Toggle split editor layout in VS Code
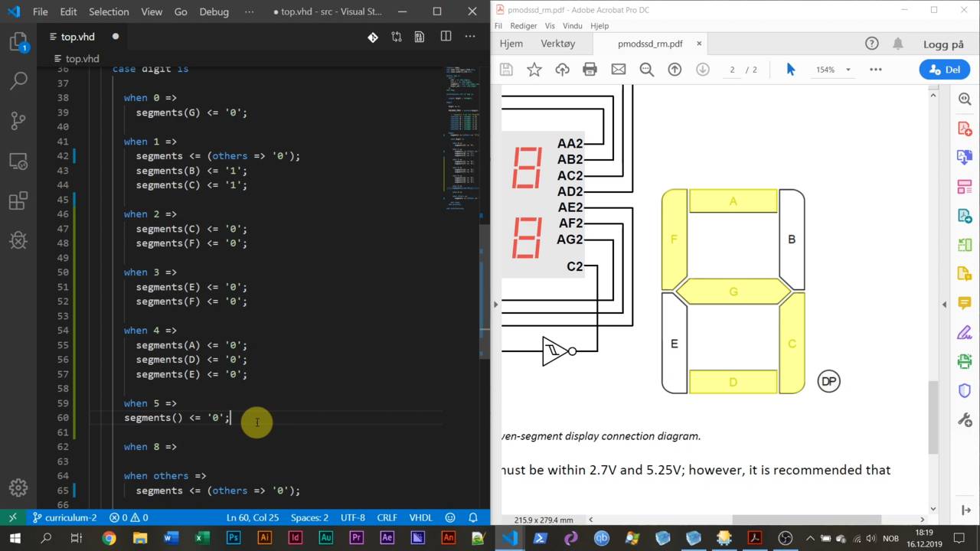Viewport: 980px width, 551px height. [x=446, y=37]
